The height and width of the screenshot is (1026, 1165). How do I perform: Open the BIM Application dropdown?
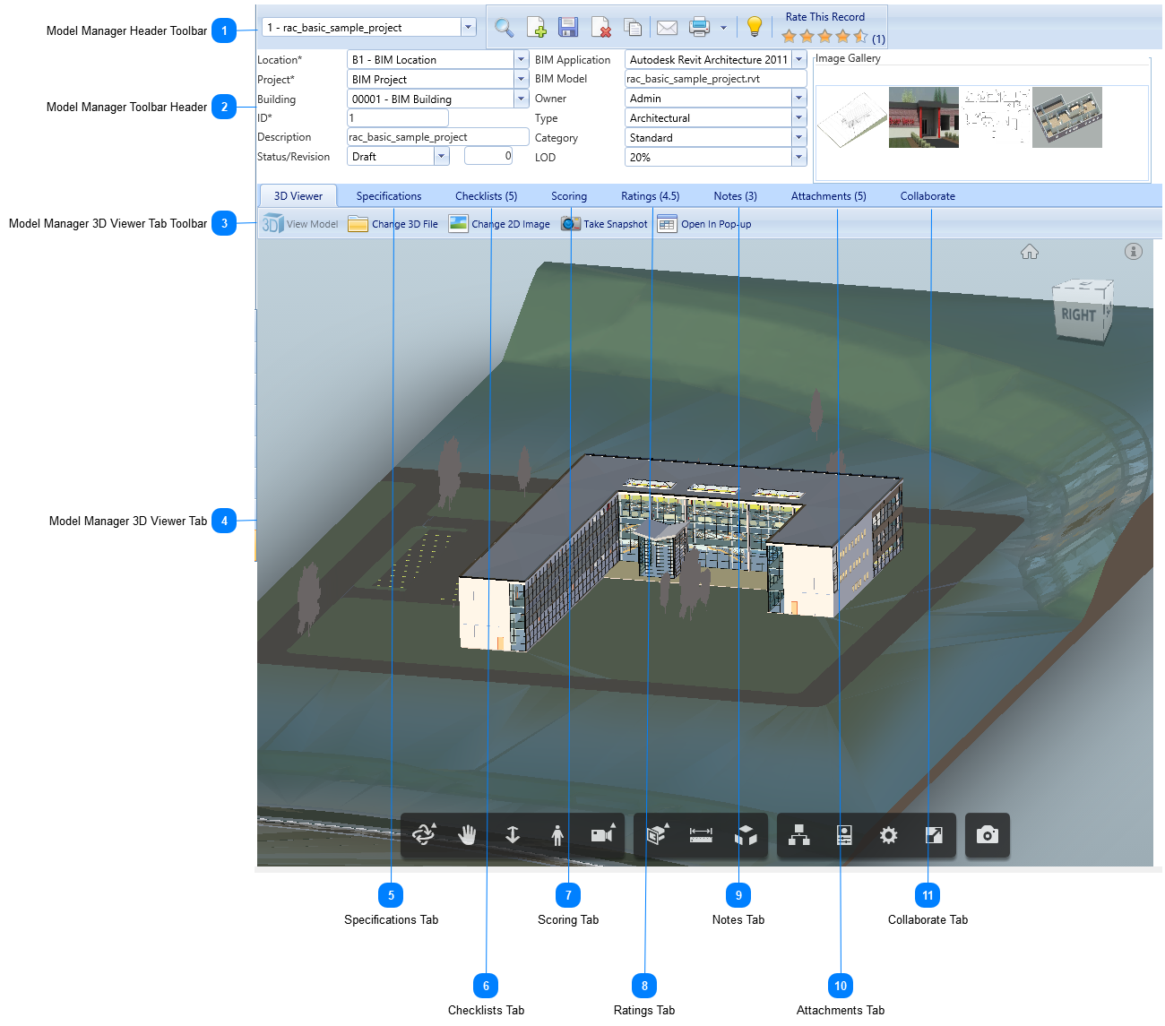(x=798, y=60)
